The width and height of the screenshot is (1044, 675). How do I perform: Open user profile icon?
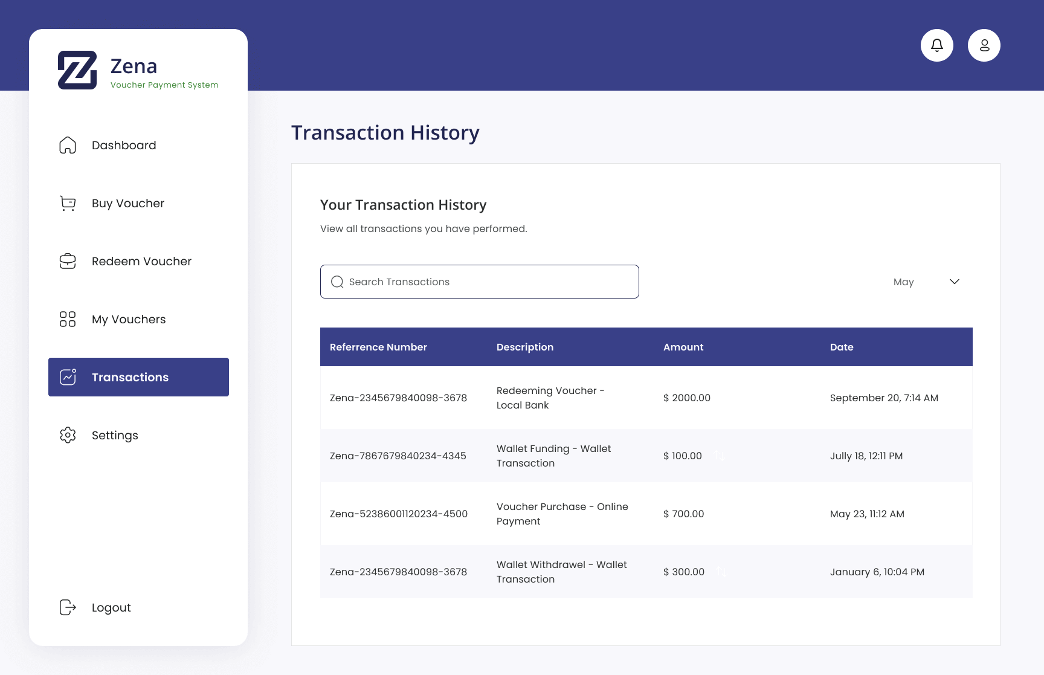[x=984, y=45]
